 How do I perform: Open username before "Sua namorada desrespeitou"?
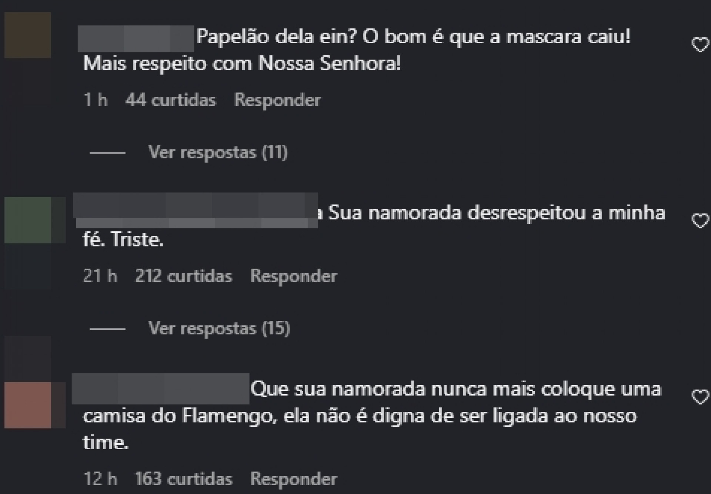click(195, 210)
